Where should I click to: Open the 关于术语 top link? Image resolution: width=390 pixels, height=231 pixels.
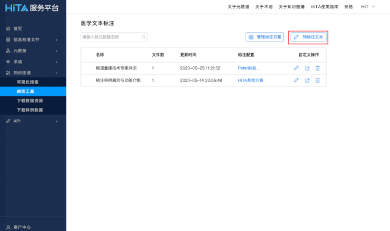[x=264, y=7]
